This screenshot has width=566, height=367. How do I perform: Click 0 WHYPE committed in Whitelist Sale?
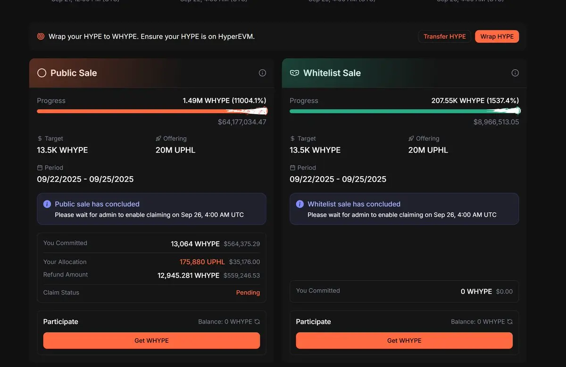[x=476, y=292]
